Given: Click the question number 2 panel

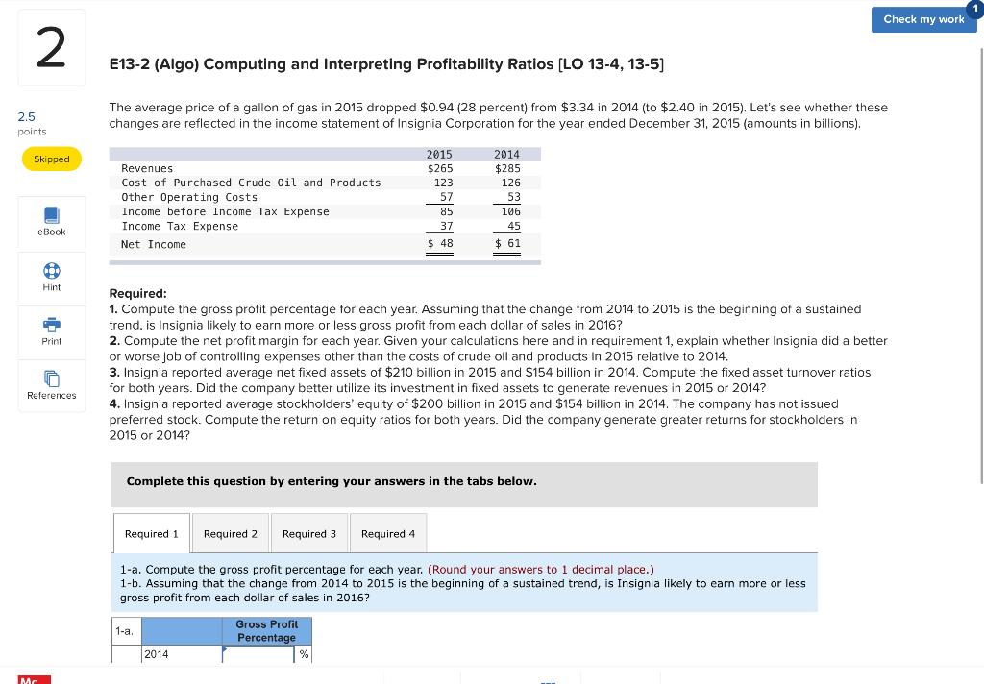Looking at the screenshot, I should pyautogui.click(x=51, y=46).
